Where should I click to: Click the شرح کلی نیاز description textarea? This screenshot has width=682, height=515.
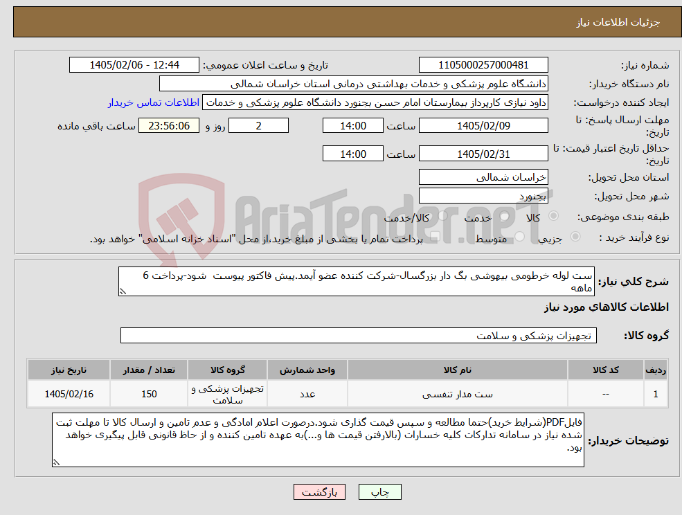(x=356, y=282)
